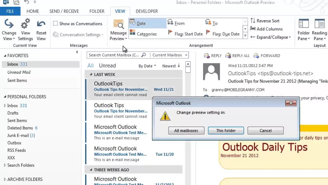328x185 pixels.
Task: Open the Message Preview menu
Action: coord(118,30)
